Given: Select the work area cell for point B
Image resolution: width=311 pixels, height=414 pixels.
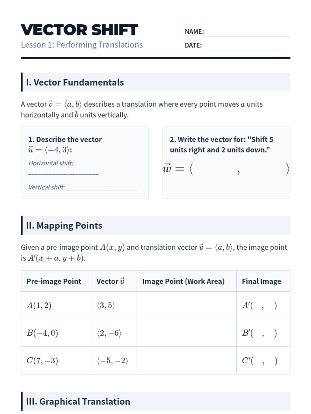Looking at the screenshot, I should pyautogui.click(x=187, y=333).
